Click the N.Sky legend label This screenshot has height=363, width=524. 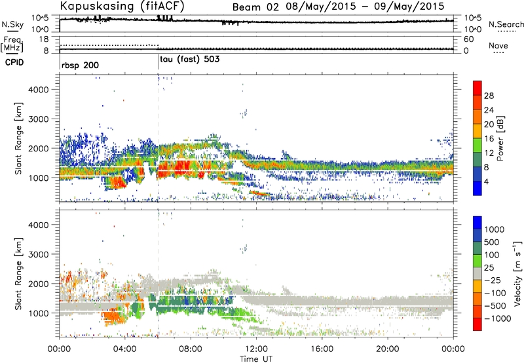[x=12, y=24]
